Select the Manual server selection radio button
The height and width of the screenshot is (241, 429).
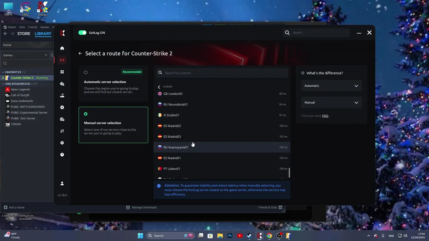(x=86, y=114)
